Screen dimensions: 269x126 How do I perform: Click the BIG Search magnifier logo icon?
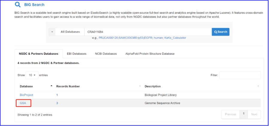[x=18, y=4]
